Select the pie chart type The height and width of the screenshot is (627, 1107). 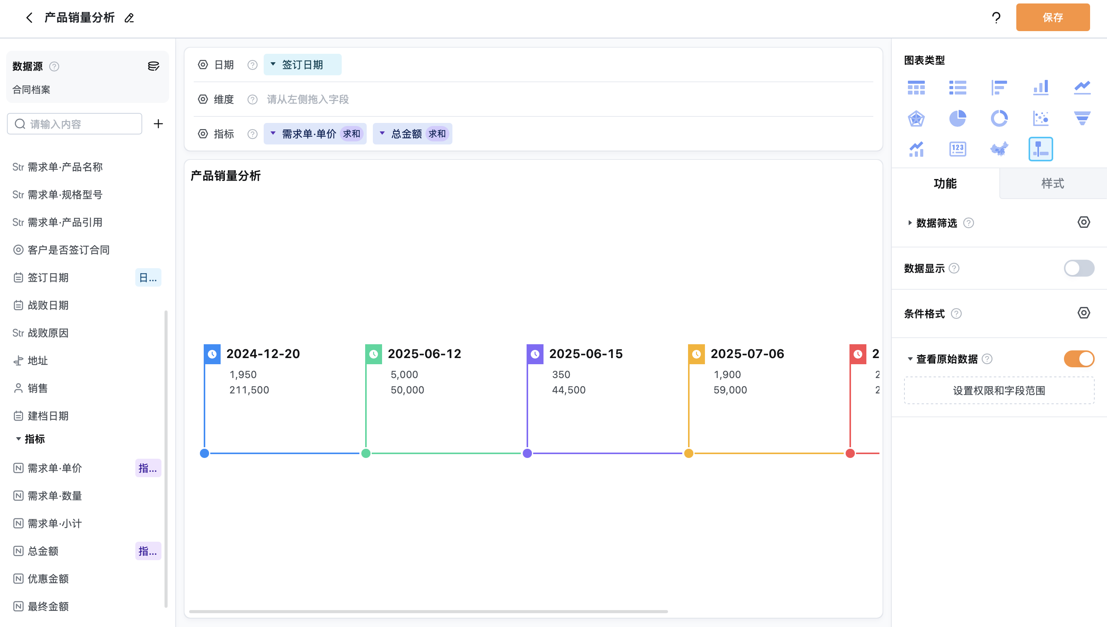pos(957,118)
